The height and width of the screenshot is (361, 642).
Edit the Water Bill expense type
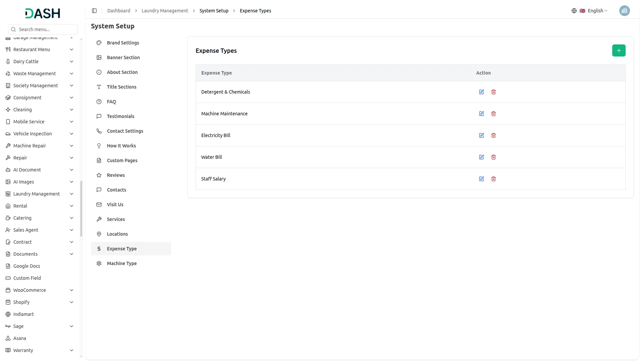pos(481,157)
